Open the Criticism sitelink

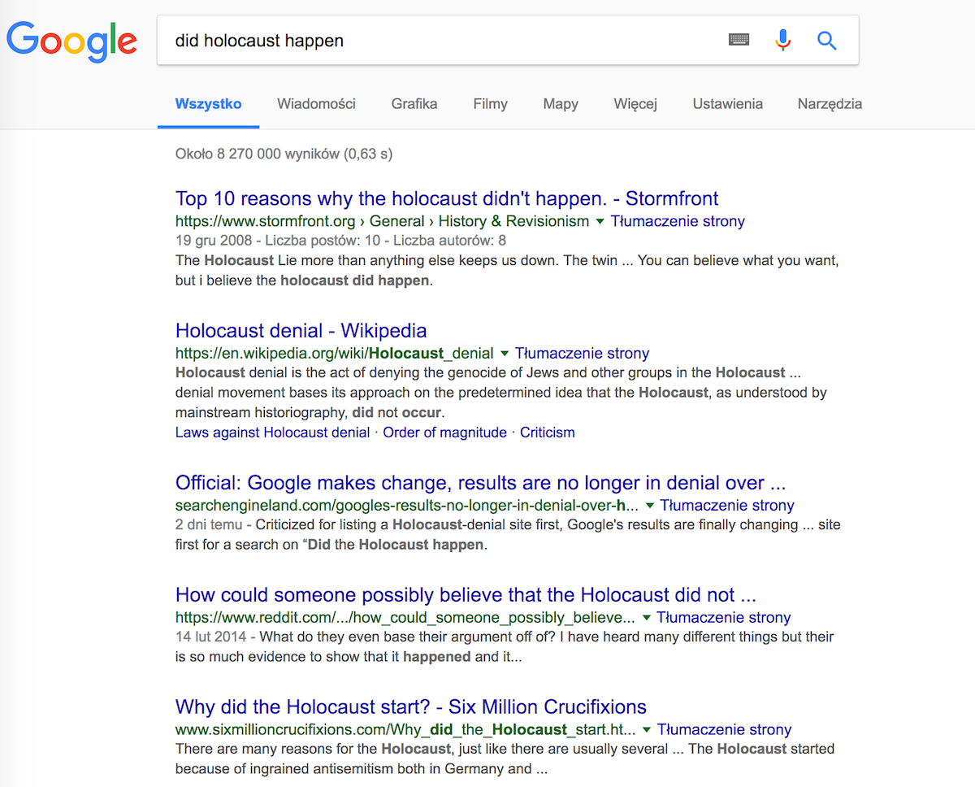click(547, 433)
